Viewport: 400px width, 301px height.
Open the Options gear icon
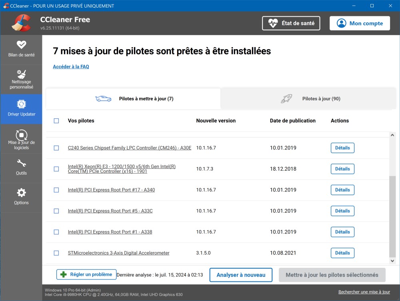[x=21, y=193]
